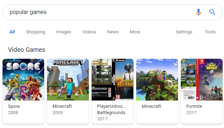Click the blue magnifying glass search icon
This screenshot has width=224, height=128.
pos(212,12)
